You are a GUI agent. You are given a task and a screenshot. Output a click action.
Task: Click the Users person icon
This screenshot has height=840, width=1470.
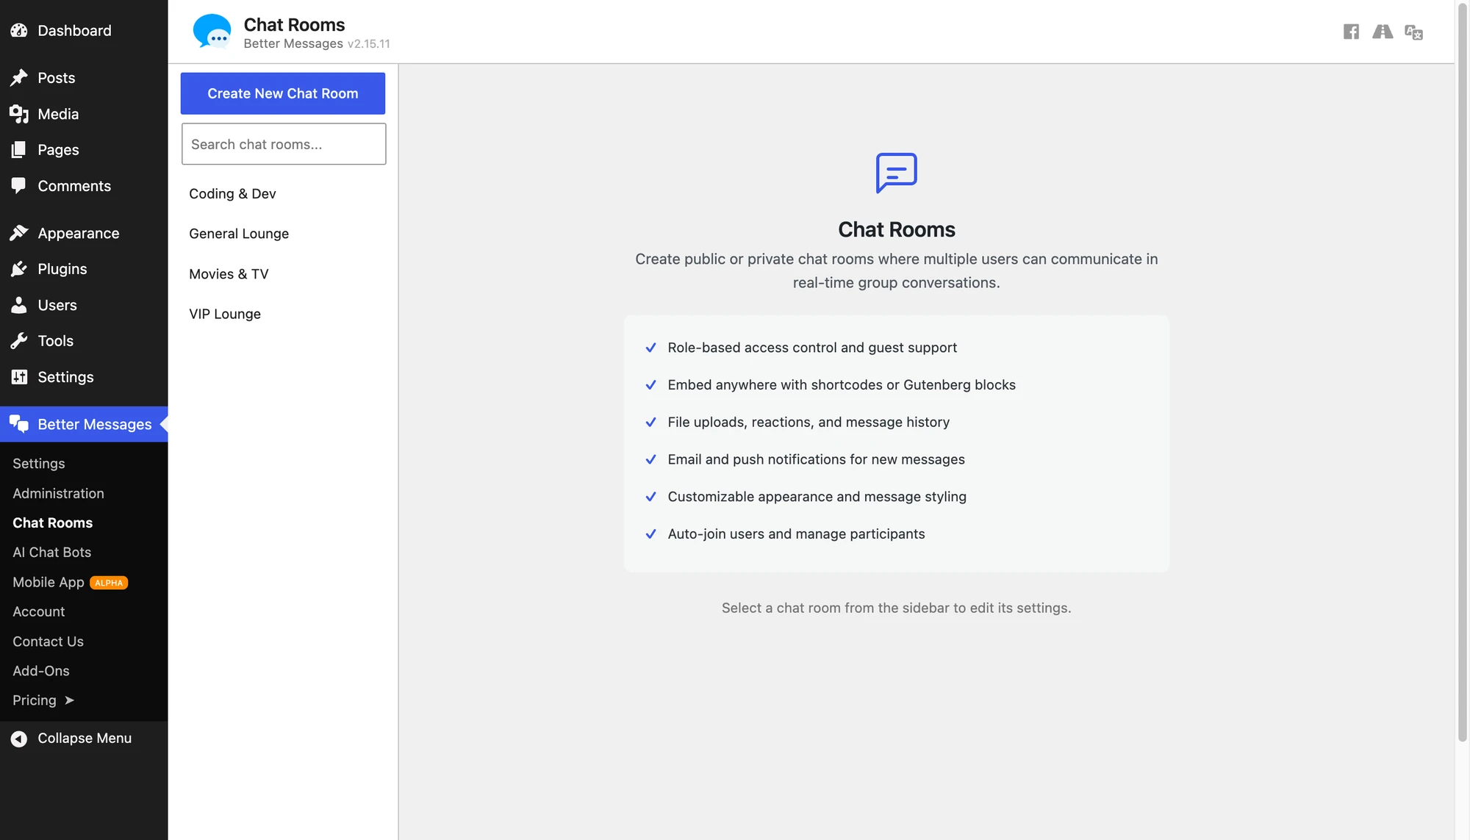(x=19, y=305)
